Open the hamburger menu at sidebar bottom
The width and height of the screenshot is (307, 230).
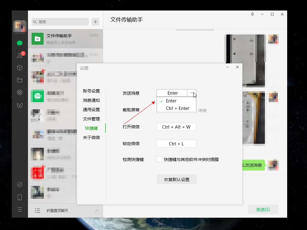[x=20, y=210]
